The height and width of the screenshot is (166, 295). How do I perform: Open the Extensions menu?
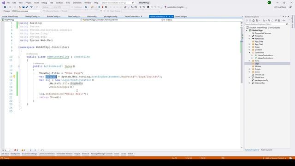77,3
